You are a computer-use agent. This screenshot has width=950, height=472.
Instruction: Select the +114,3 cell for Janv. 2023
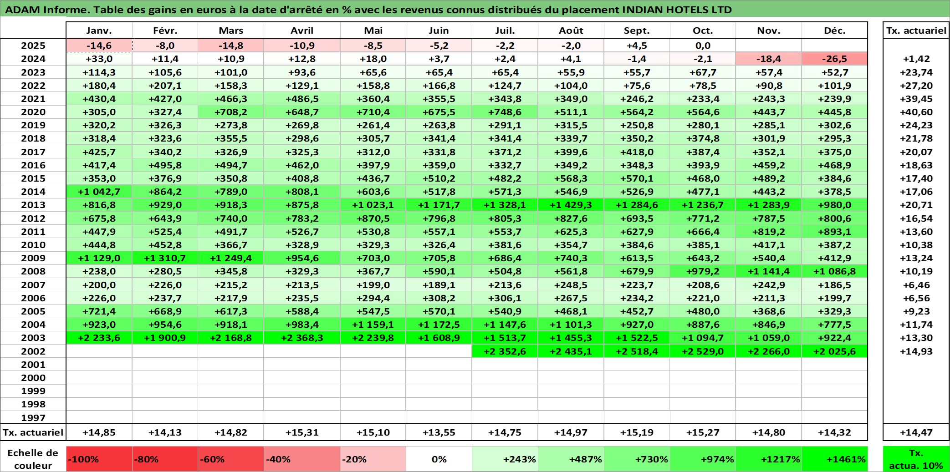click(x=99, y=72)
